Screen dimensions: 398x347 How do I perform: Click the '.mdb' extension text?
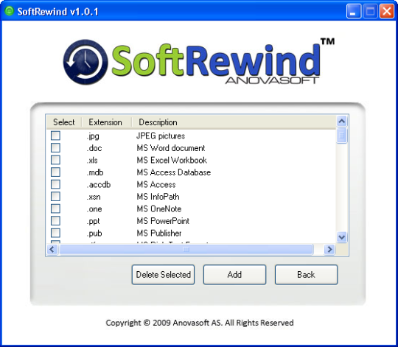click(x=95, y=172)
